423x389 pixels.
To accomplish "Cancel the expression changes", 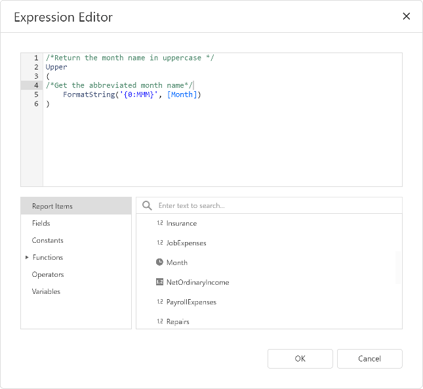I will pos(369,358).
